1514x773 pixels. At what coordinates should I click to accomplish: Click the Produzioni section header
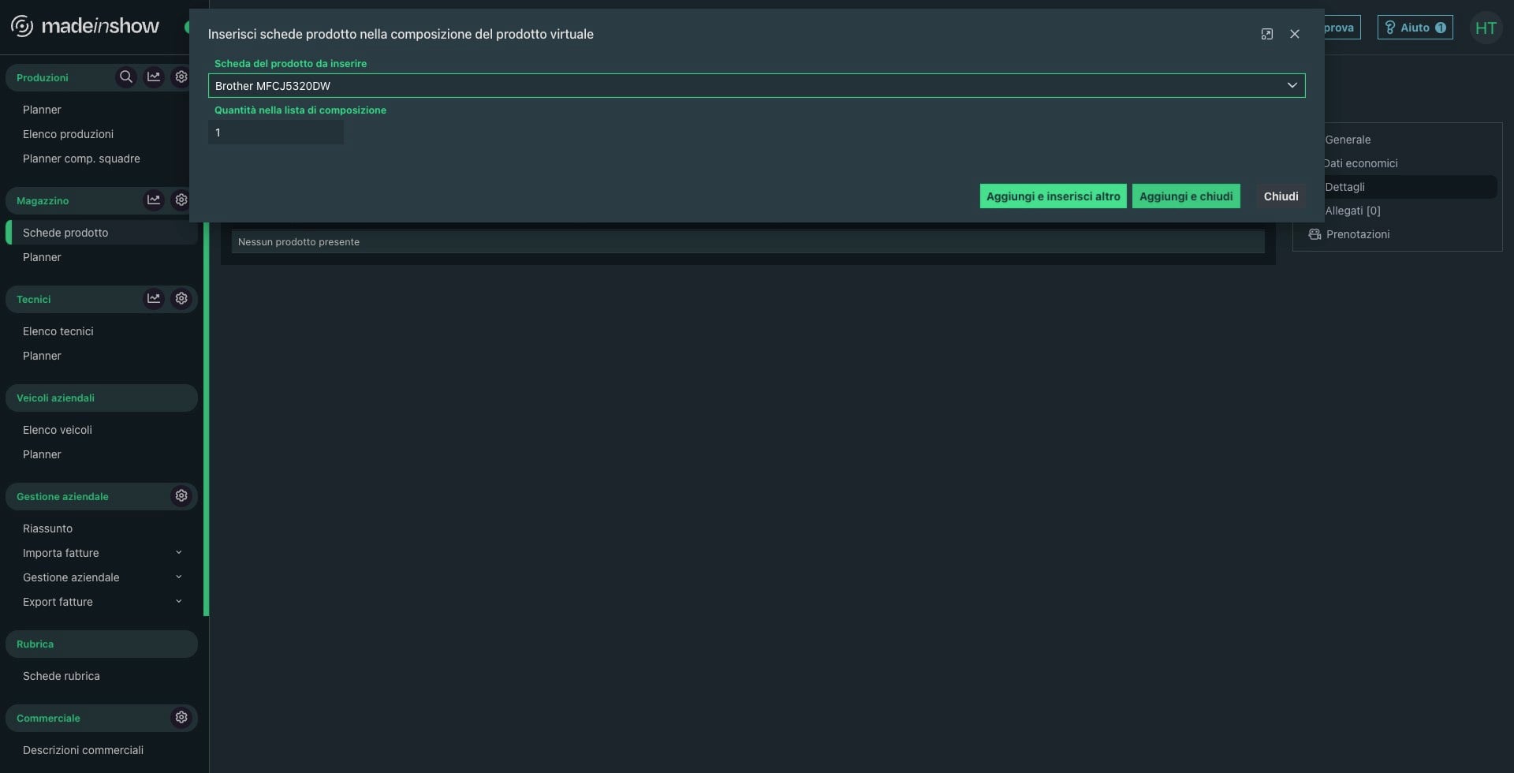tap(43, 77)
